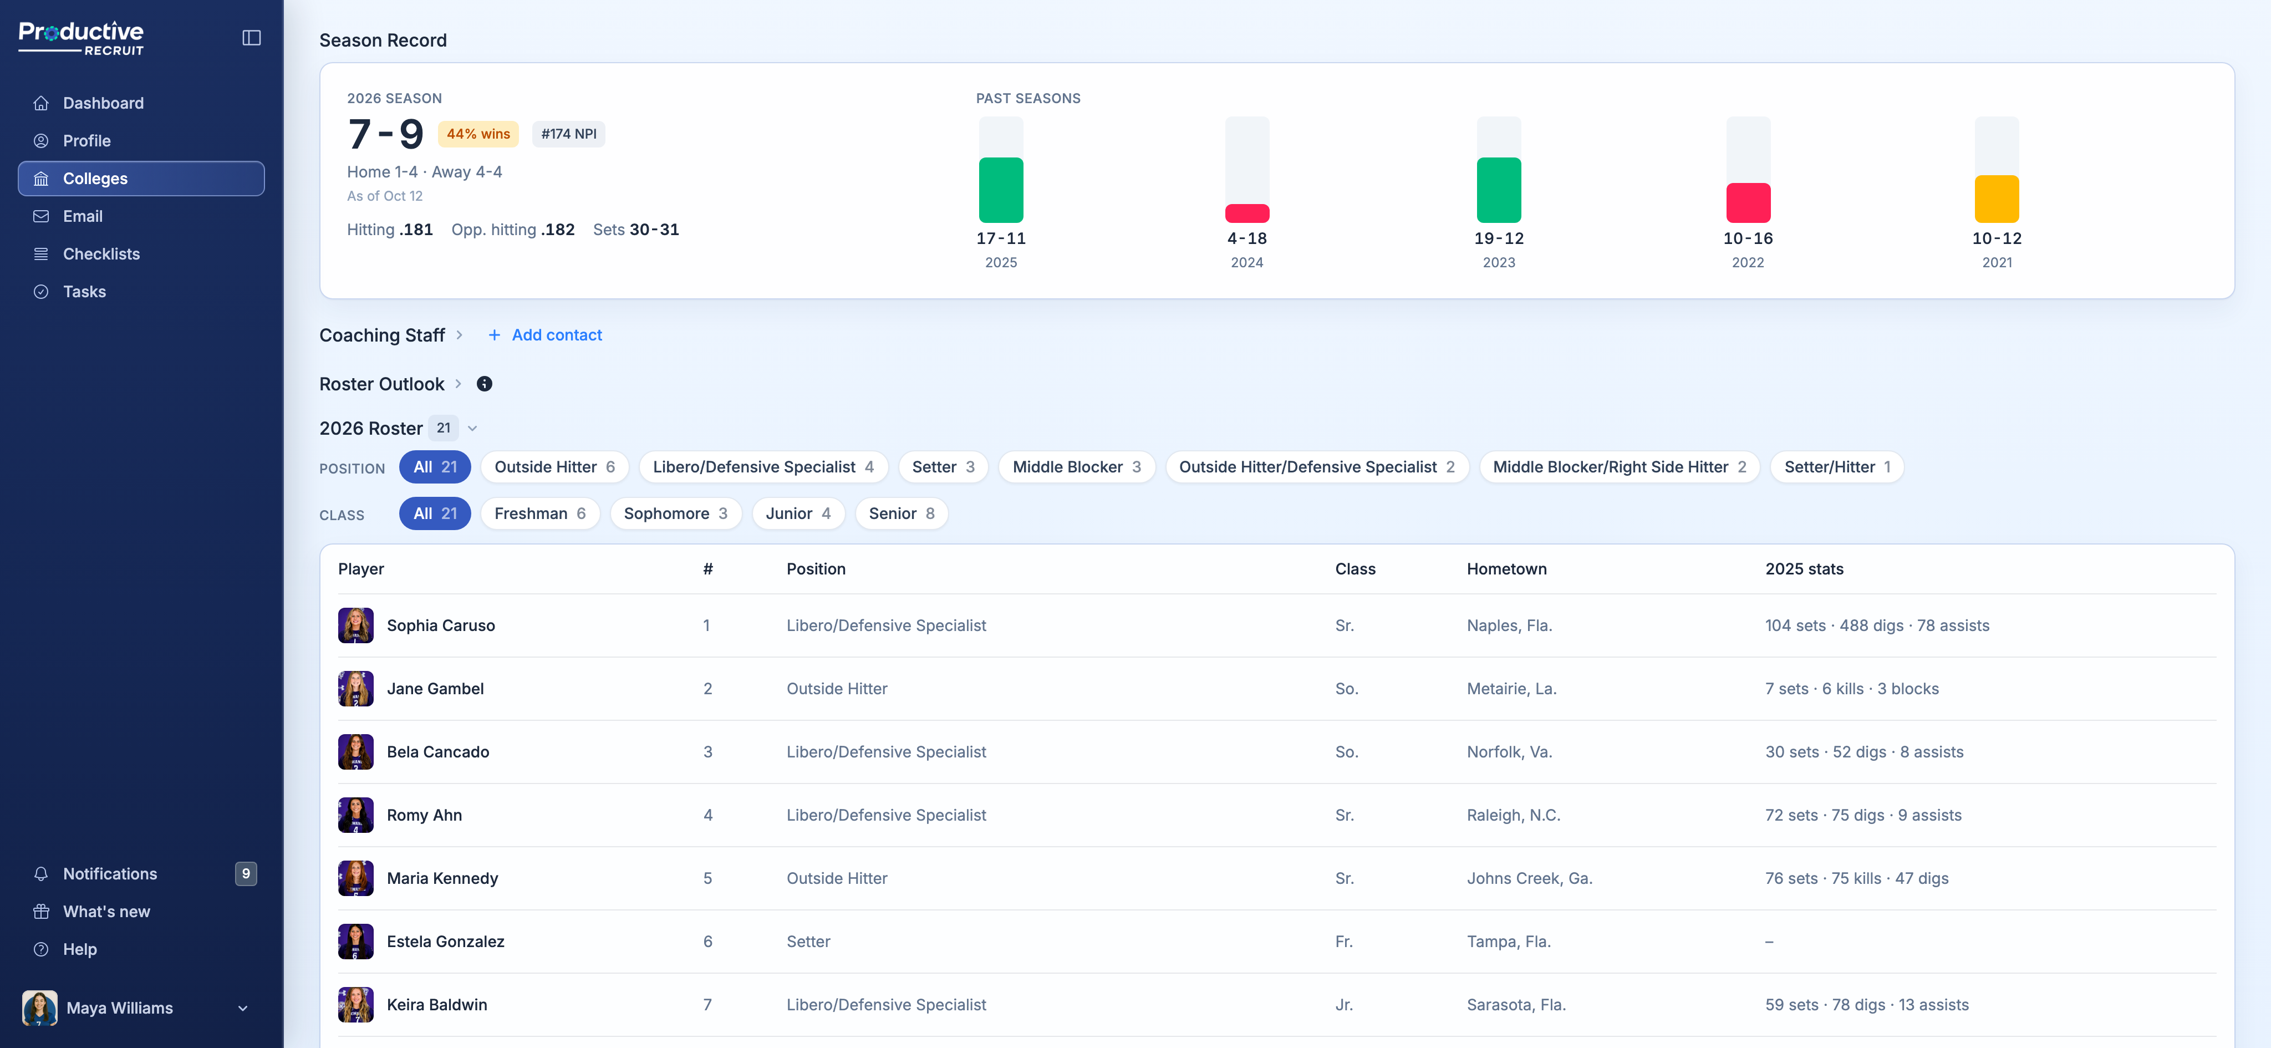Filter by Setter/Hitter 1

tap(1837, 467)
